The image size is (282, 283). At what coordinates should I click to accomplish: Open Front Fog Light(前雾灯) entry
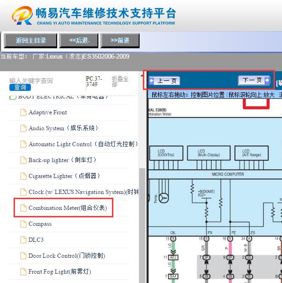click(59, 271)
